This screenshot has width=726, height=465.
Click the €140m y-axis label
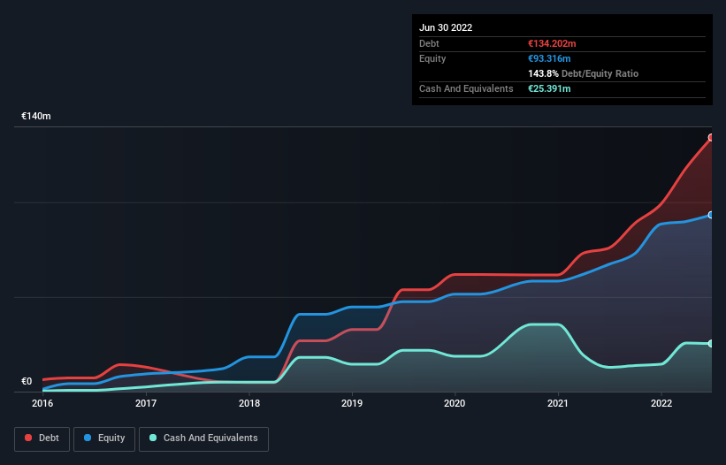click(x=36, y=116)
